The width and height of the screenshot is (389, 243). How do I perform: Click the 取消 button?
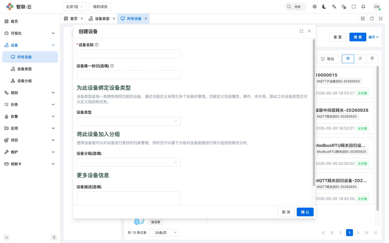(286, 212)
